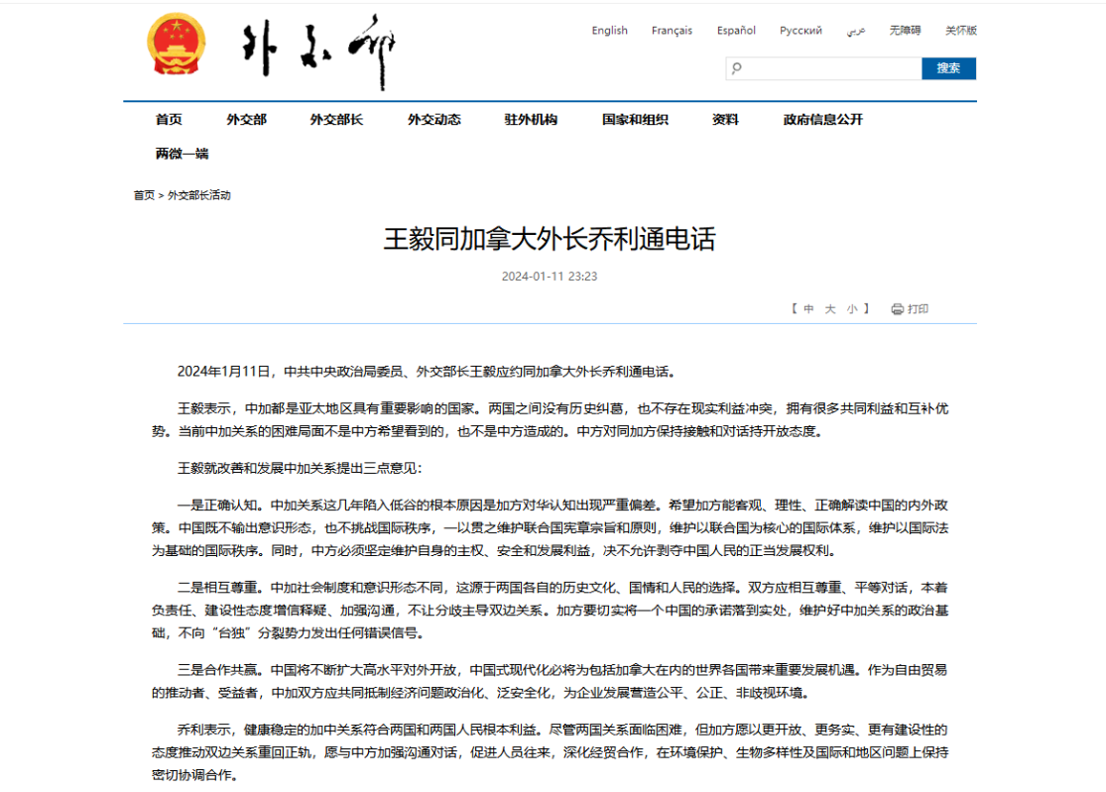Click the printer icon beside 打印

tap(897, 309)
